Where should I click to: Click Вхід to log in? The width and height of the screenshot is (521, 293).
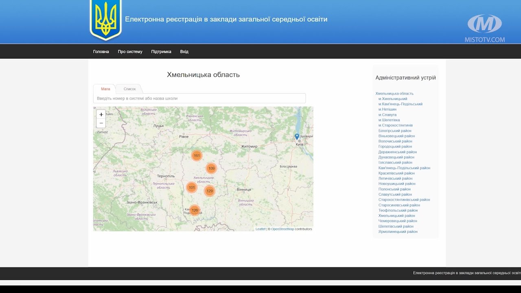point(184,52)
